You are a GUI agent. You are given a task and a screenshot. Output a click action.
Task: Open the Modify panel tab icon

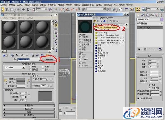tap(143, 15)
